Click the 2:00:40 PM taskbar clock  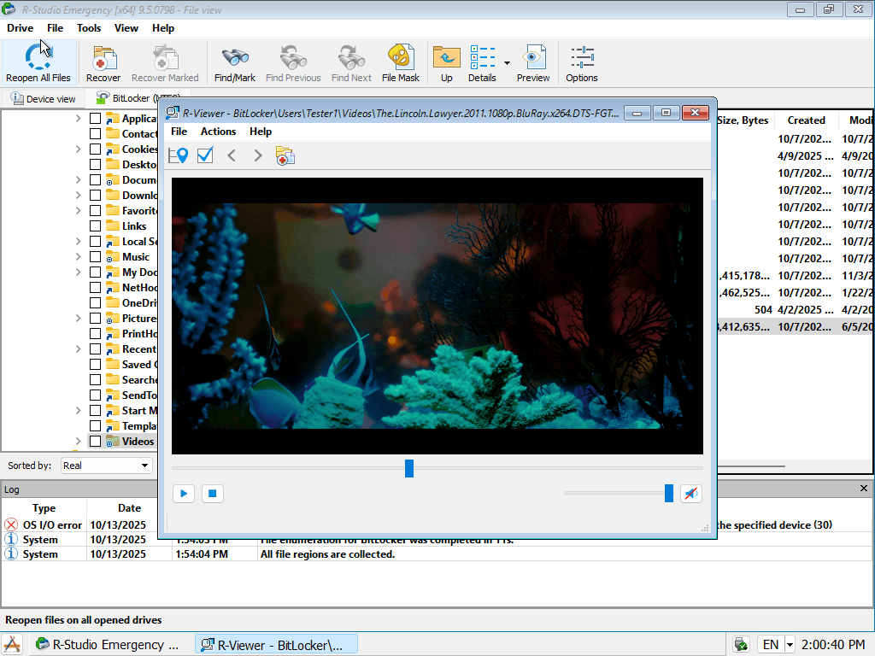[x=833, y=645]
